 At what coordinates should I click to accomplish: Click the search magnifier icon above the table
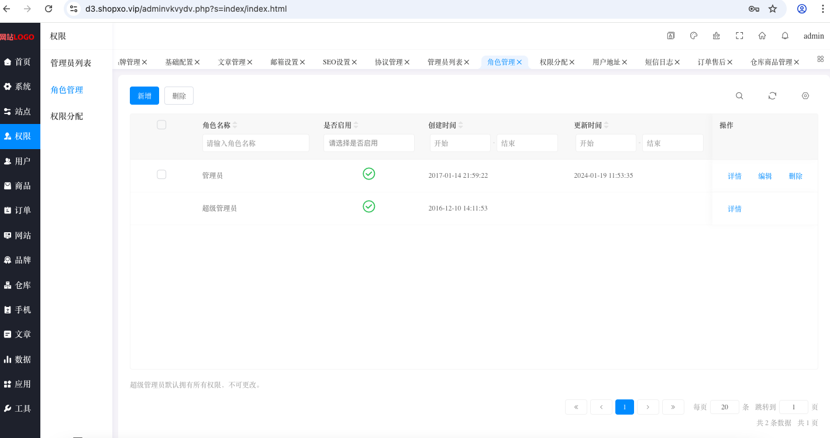pyautogui.click(x=739, y=96)
